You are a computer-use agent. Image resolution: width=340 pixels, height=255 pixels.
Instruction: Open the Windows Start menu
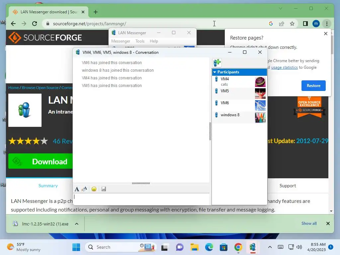pyautogui.click(x=76, y=247)
